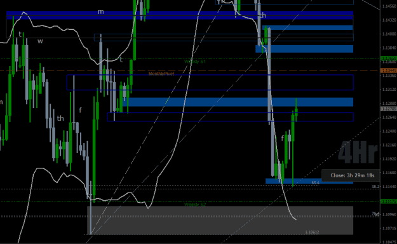Click the 1.14080 price axis label

389,34
